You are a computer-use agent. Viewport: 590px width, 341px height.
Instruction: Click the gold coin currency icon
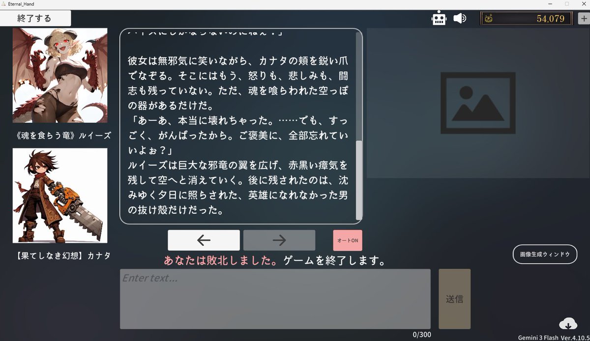pos(489,19)
